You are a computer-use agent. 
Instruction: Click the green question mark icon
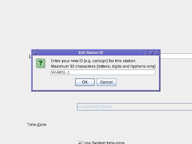(x=40, y=63)
